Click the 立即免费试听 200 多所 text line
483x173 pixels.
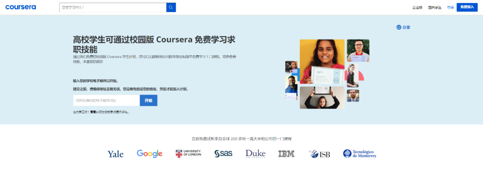241,139
